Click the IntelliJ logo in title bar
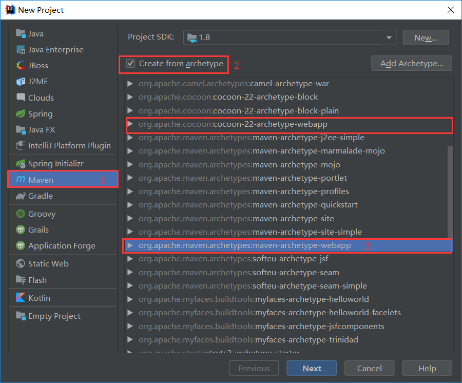This screenshot has height=383, width=462. [x=10, y=10]
